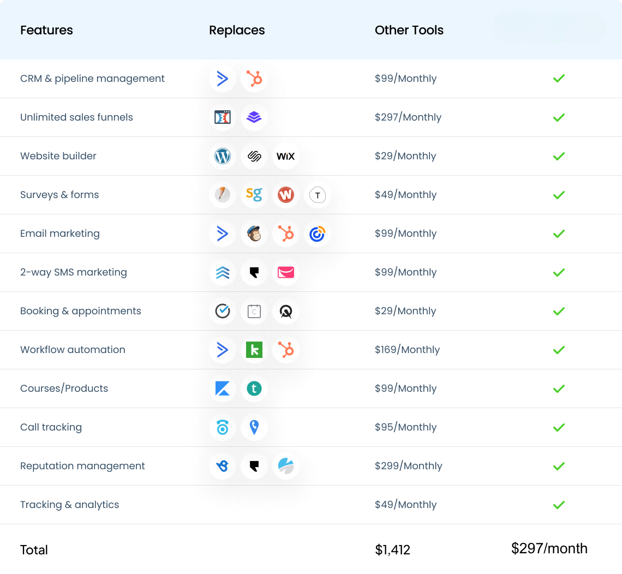Click the green Keap icon in Workflow automation
The height and width of the screenshot is (574, 622).
point(254,350)
